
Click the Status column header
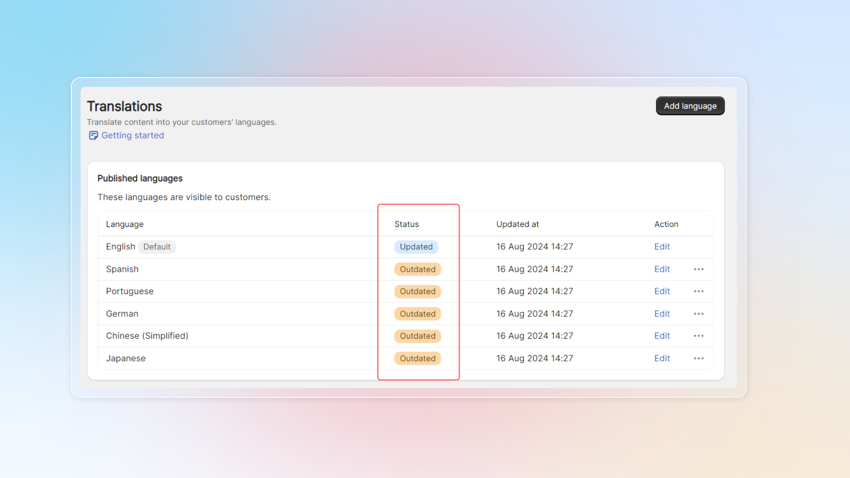(406, 224)
